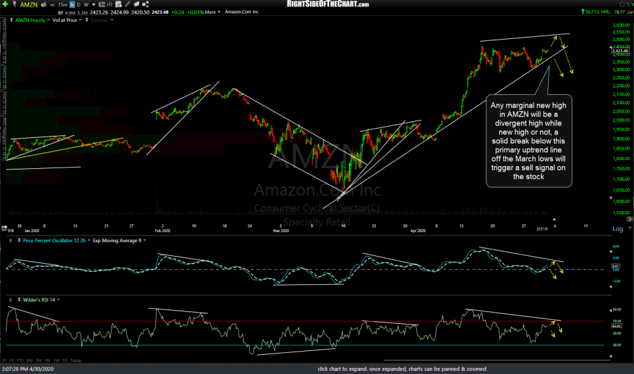This screenshot has width=634, height=374.
Task: Close the Wilder's RSI panel
Action: coord(11,300)
